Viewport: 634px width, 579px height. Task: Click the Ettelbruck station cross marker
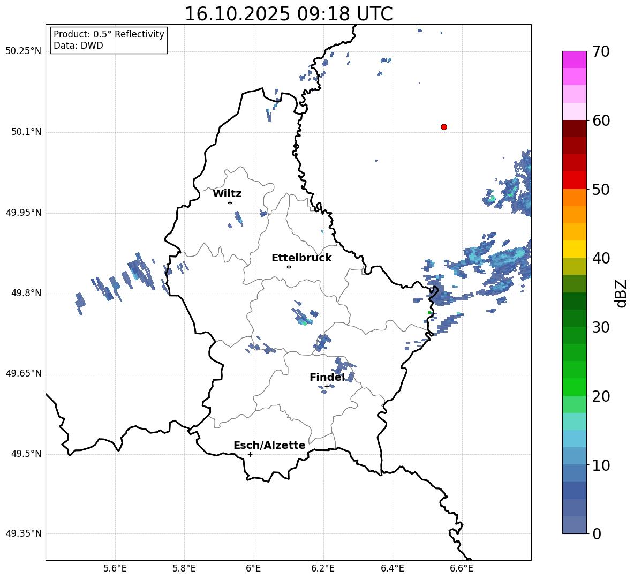click(289, 267)
